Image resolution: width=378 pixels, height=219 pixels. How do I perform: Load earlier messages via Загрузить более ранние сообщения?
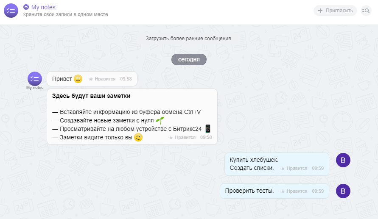[x=188, y=39]
